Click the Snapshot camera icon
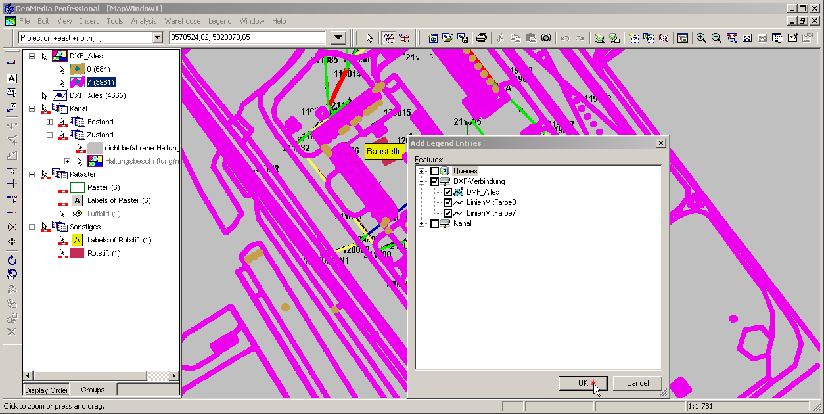The height and width of the screenshot is (414, 824). pos(546,38)
